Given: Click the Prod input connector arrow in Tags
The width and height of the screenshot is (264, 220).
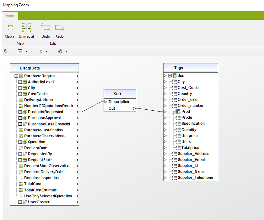Looking at the screenshot, I should click(165, 112).
